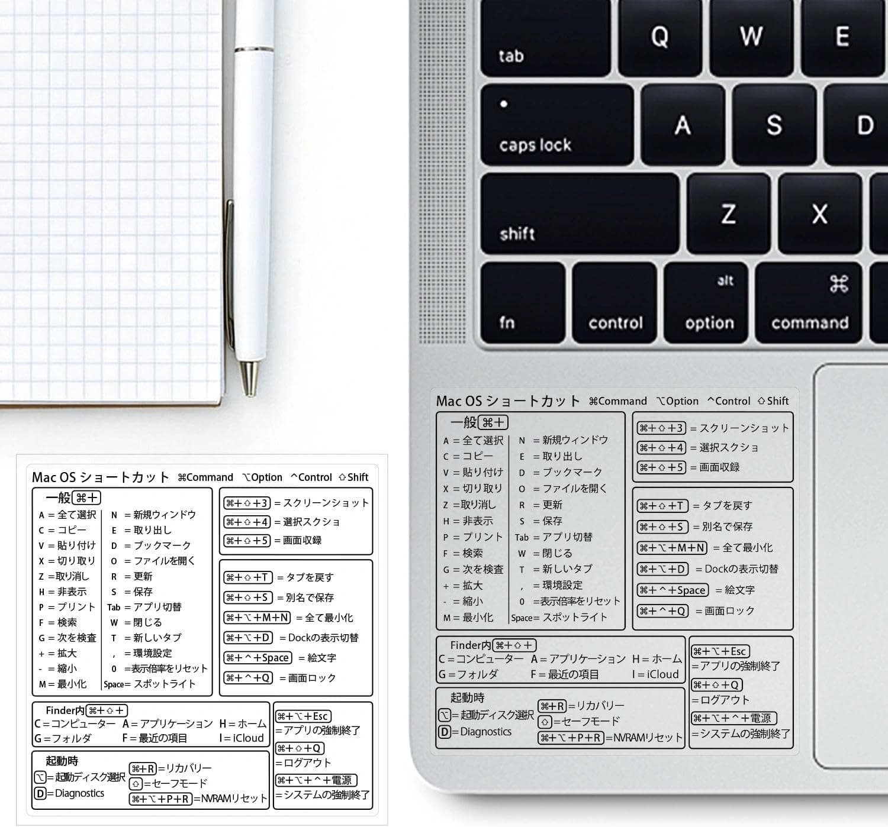Click the control key
This screenshot has width=888, height=827.
(x=614, y=303)
